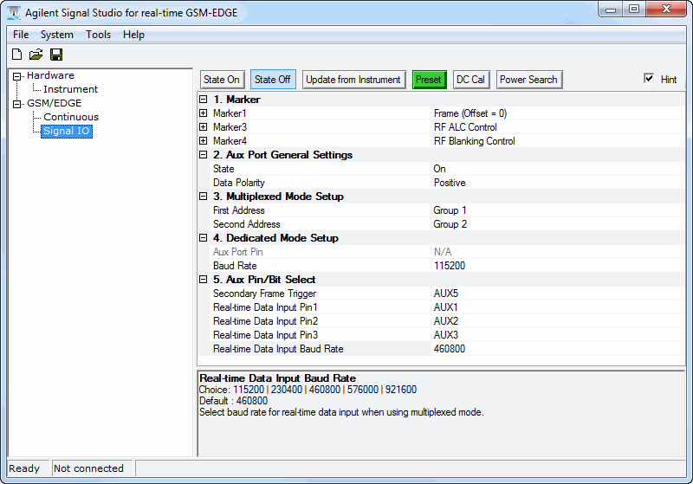Expand the Marker4 row

coord(204,141)
